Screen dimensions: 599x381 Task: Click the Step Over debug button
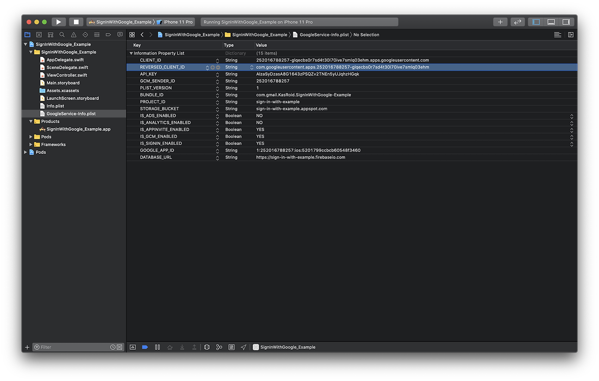[x=170, y=347]
